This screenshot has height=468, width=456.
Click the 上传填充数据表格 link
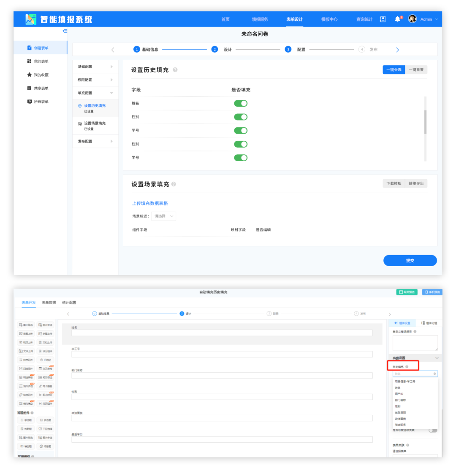150,203
